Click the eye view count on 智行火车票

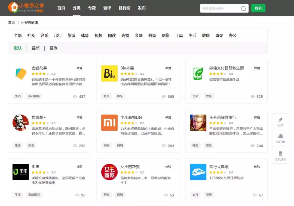tap(258, 195)
